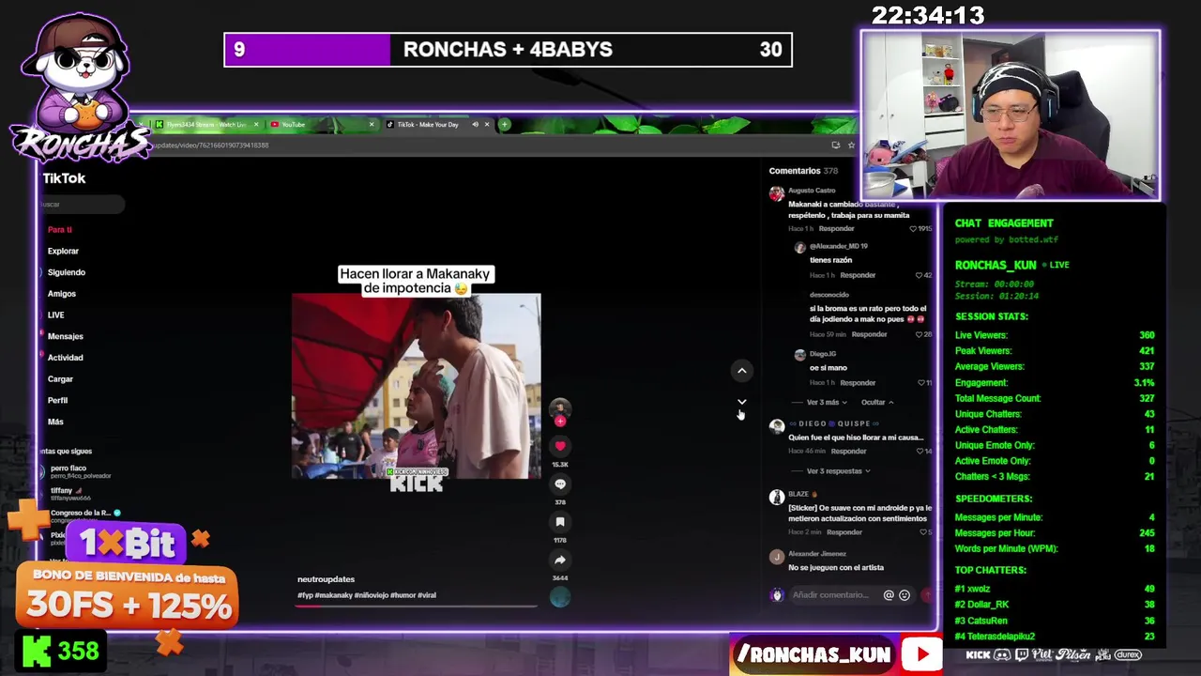This screenshot has width=1201, height=676.
Task: Open 'Amigos' in TikTok sidebar
Action: (x=61, y=294)
